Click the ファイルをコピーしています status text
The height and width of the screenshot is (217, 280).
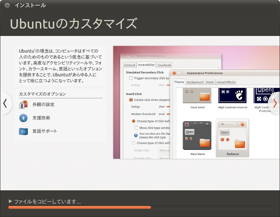tap(47, 201)
